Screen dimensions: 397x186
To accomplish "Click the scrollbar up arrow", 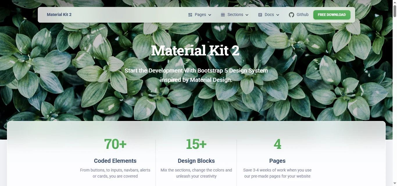I will [395, 2].
